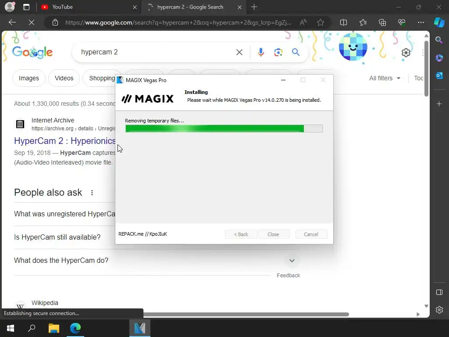Open the Collections panel
The height and width of the screenshot is (337, 449).
coord(382,22)
